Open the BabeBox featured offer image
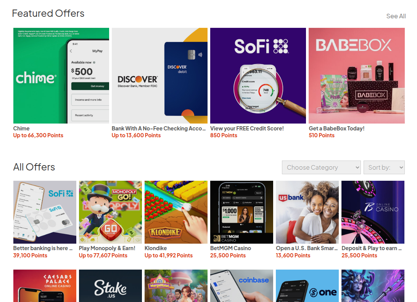Viewport: 417px width, 302px height. pyautogui.click(x=357, y=75)
